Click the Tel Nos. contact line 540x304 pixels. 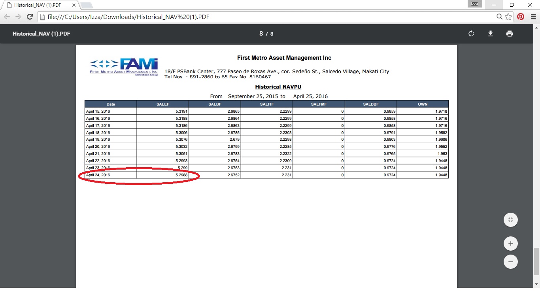click(217, 77)
